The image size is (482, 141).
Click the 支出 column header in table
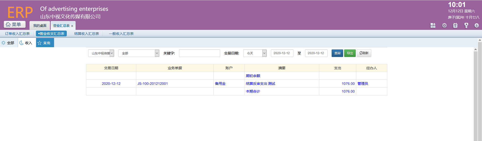338,68
